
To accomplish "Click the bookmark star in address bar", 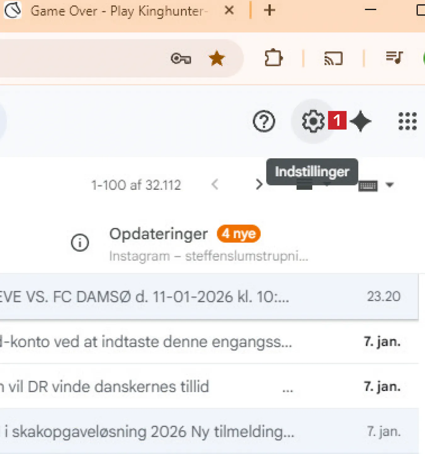I will click(x=217, y=59).
